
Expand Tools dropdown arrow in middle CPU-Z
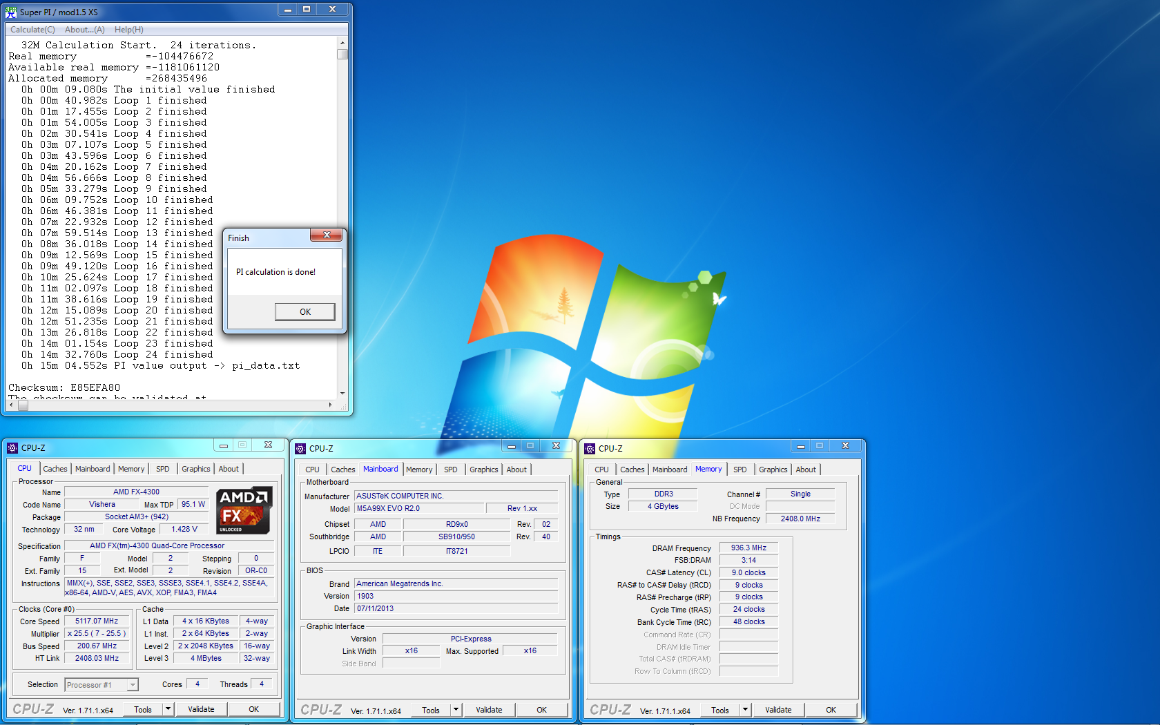coord(456,710)
